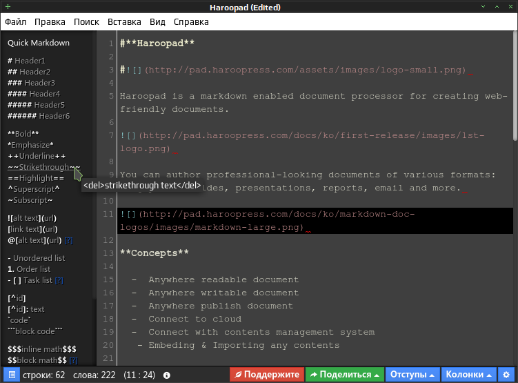
Task: Insert image ![alt text](url) markdown
Action: 32,219
